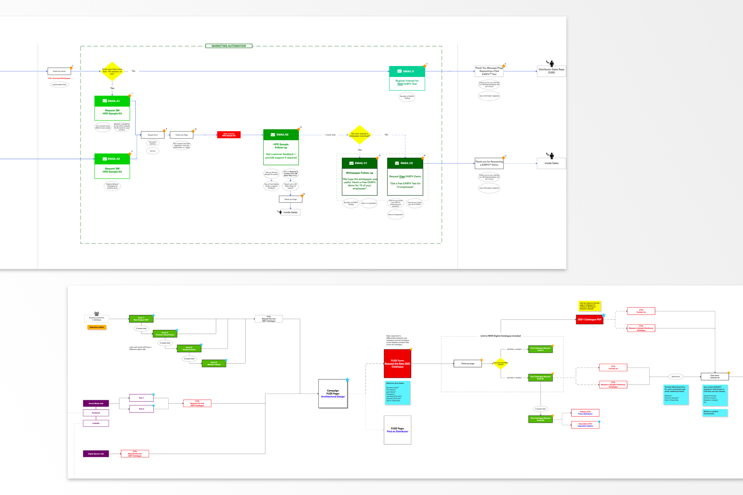Image resolution: width=743 pixels, height=495 pixels.
Task: Click the envelope icon in EMAIL C2
Action: (x=397, y=163)
